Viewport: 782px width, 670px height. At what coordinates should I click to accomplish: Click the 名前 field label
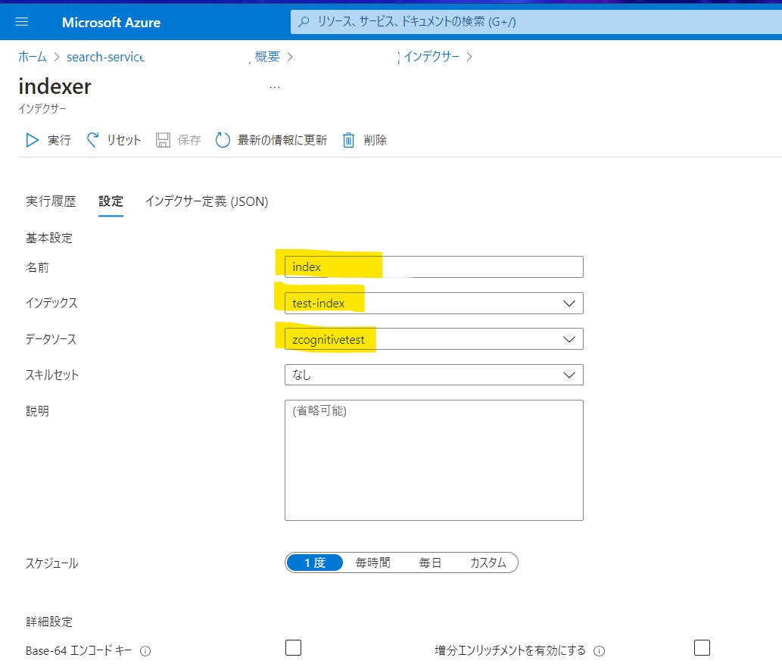(x=37, y=267)
